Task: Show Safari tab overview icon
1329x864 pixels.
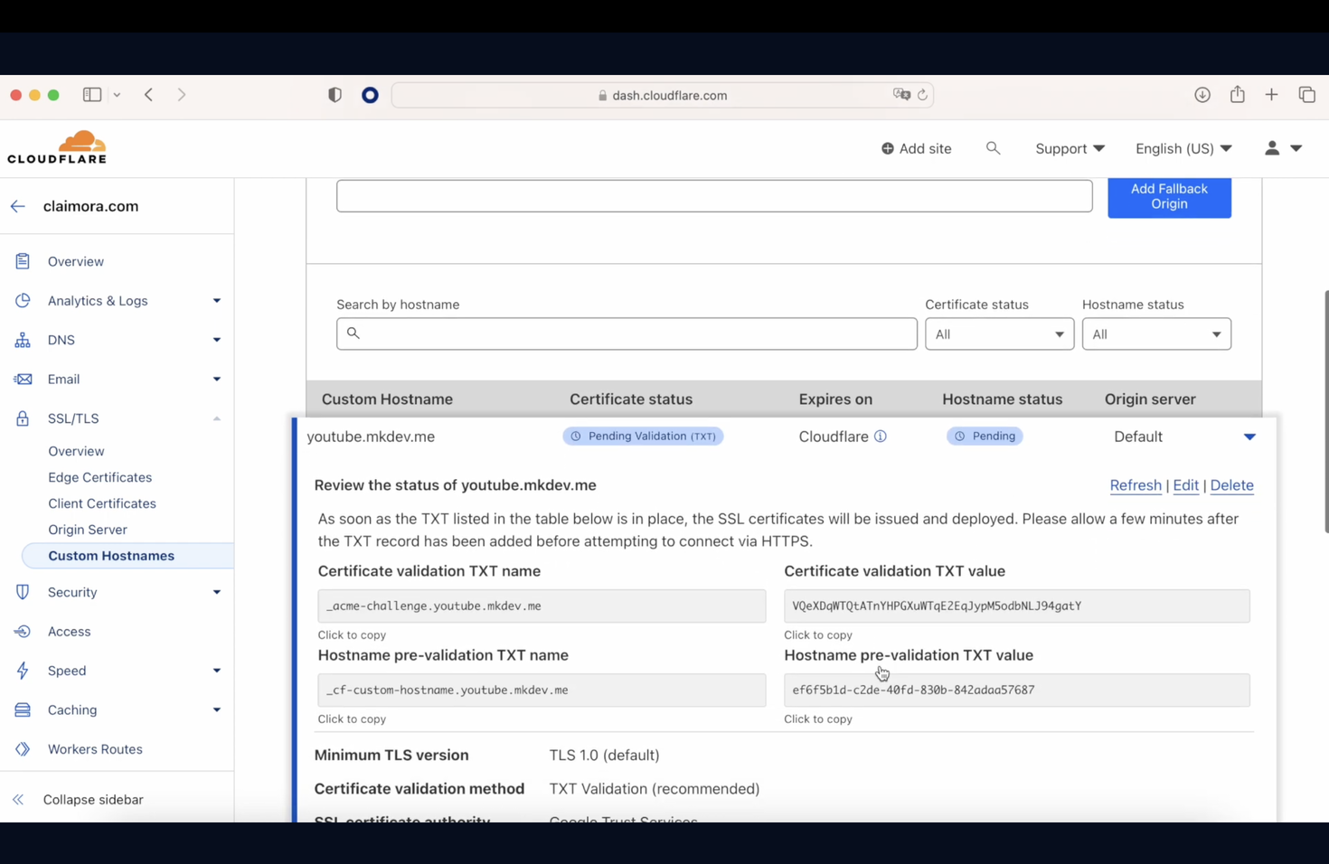Action: tap(1307, 95)
